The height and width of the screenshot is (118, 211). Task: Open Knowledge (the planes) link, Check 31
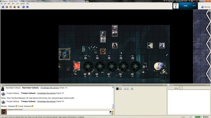tap(46, 93)
